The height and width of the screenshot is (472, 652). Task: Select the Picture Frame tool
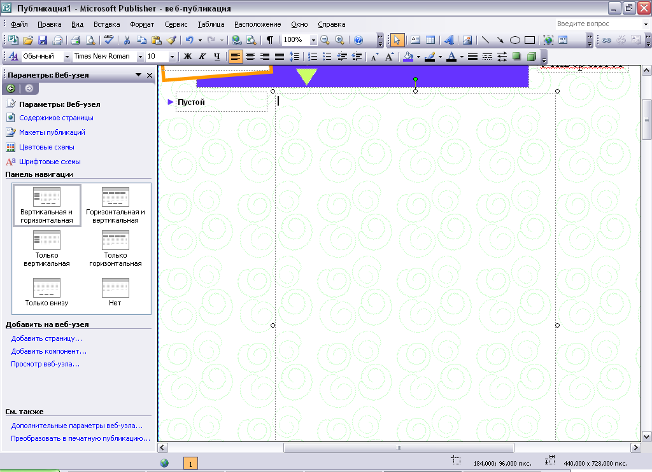(x=467, y=40)
